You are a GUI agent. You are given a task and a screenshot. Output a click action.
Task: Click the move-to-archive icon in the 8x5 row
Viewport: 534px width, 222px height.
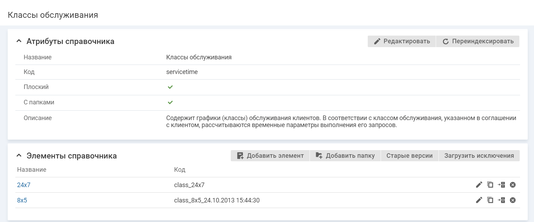click(x=501, y=200)
